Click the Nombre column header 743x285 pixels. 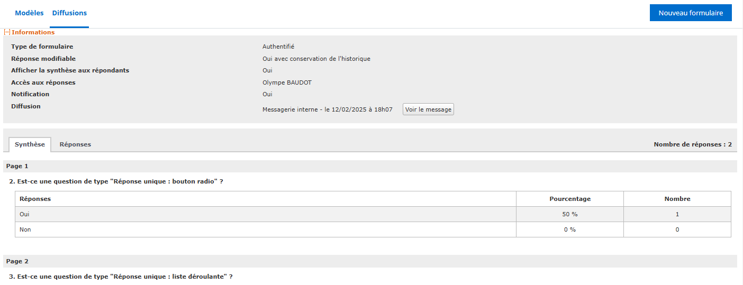(x=677, y=199)
